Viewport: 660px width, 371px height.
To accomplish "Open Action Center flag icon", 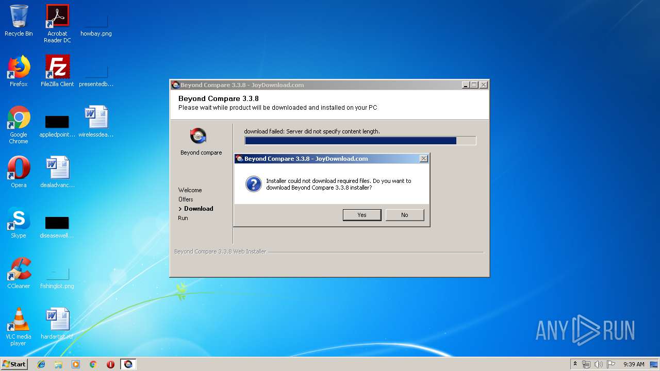I will (611, 364).
